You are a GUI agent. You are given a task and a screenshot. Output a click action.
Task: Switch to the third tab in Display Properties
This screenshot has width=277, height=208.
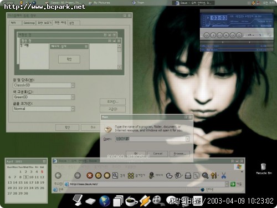point(44,23)
